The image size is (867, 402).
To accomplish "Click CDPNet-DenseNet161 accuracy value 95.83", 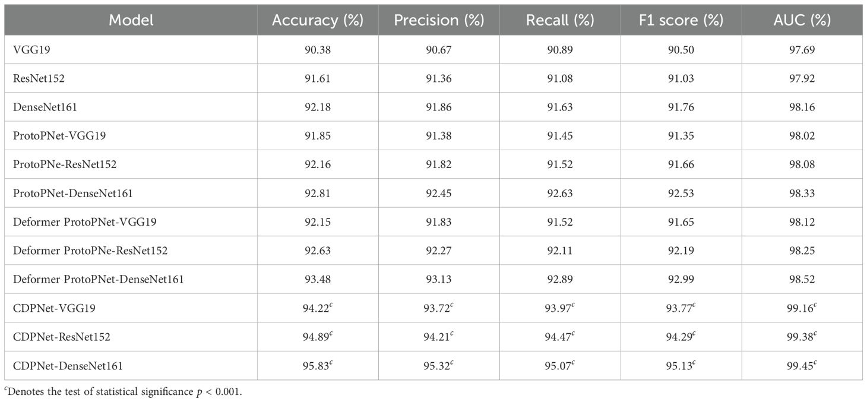I will (317, 366).
